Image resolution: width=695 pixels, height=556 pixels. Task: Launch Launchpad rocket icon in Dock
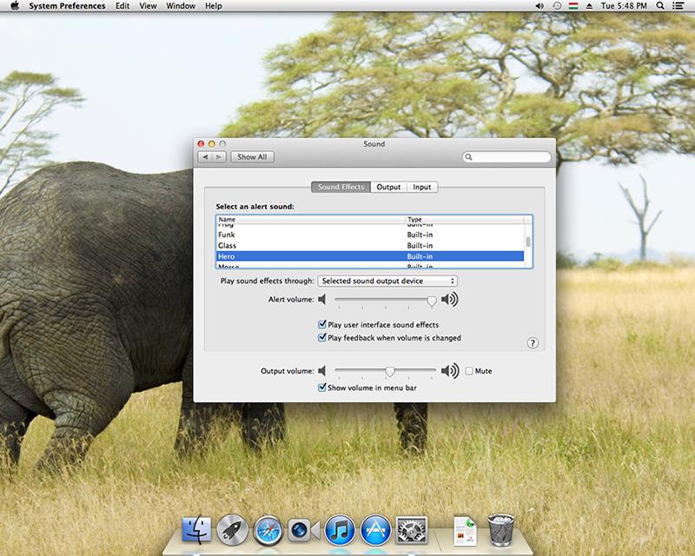tap(232, 529)
